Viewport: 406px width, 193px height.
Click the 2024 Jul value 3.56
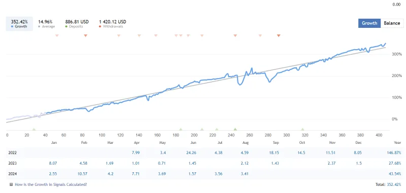(x=219, y=174)
